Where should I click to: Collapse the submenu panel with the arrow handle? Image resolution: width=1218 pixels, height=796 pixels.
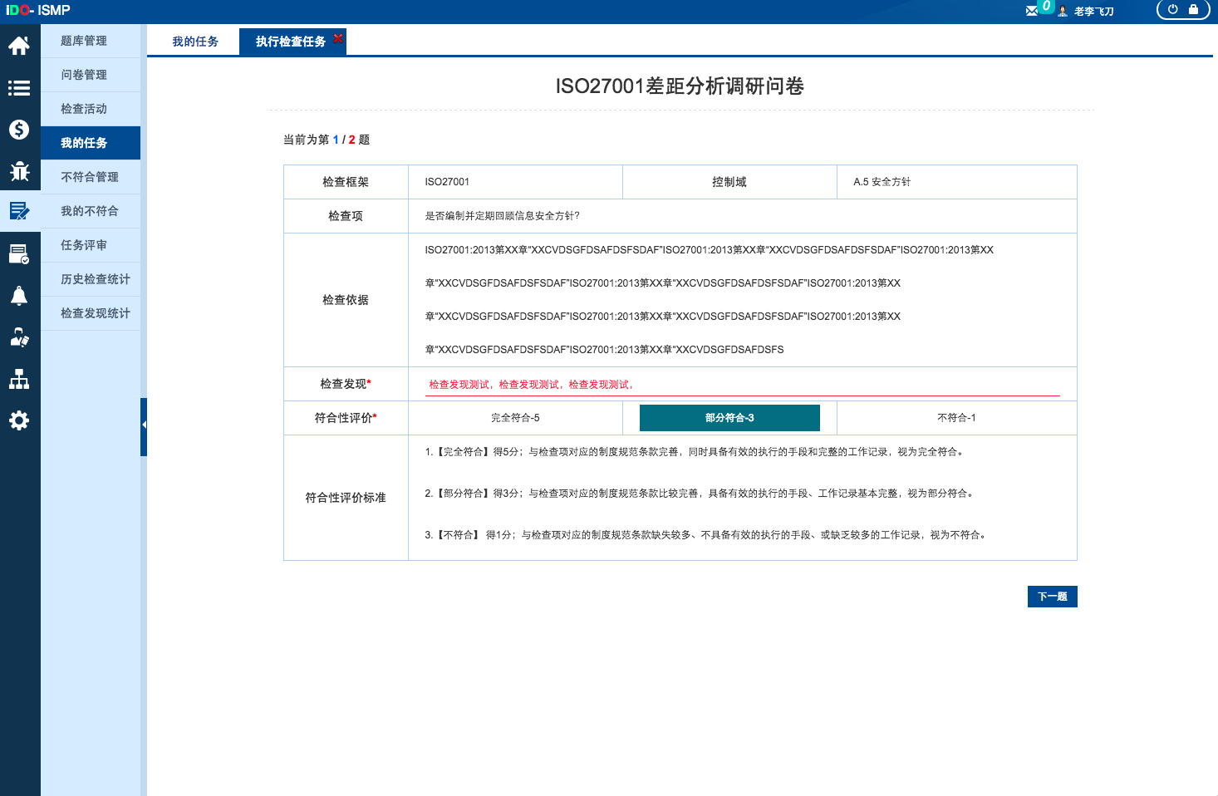click(x=144, y=425)
